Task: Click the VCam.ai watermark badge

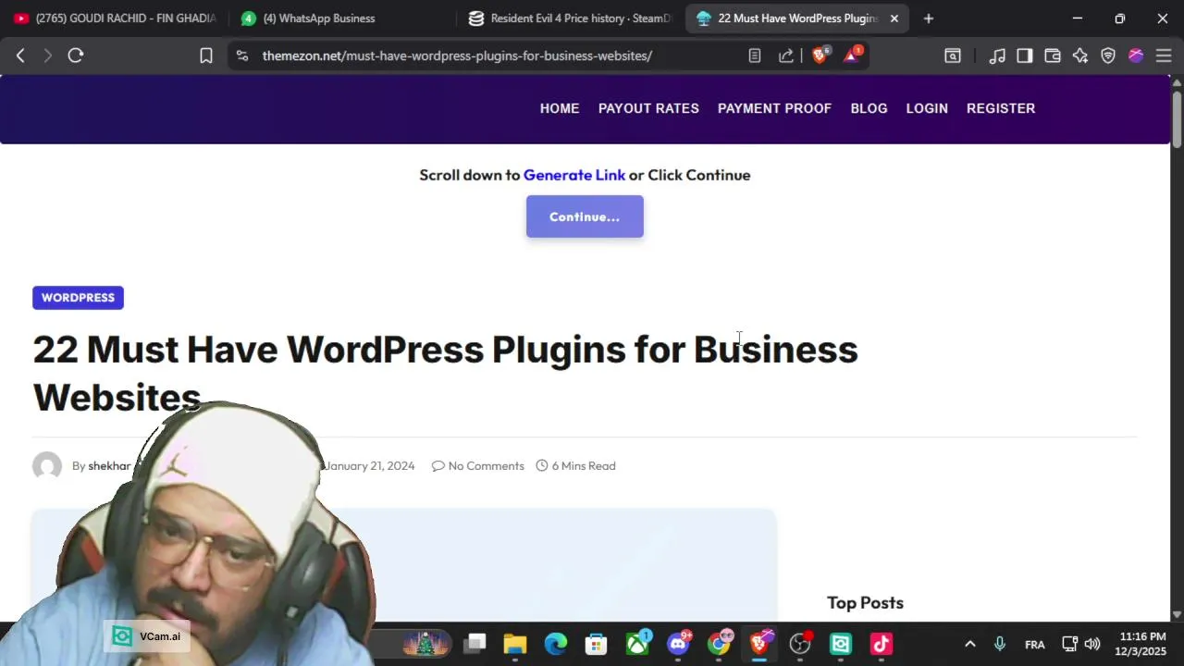Action: (147, 636)
